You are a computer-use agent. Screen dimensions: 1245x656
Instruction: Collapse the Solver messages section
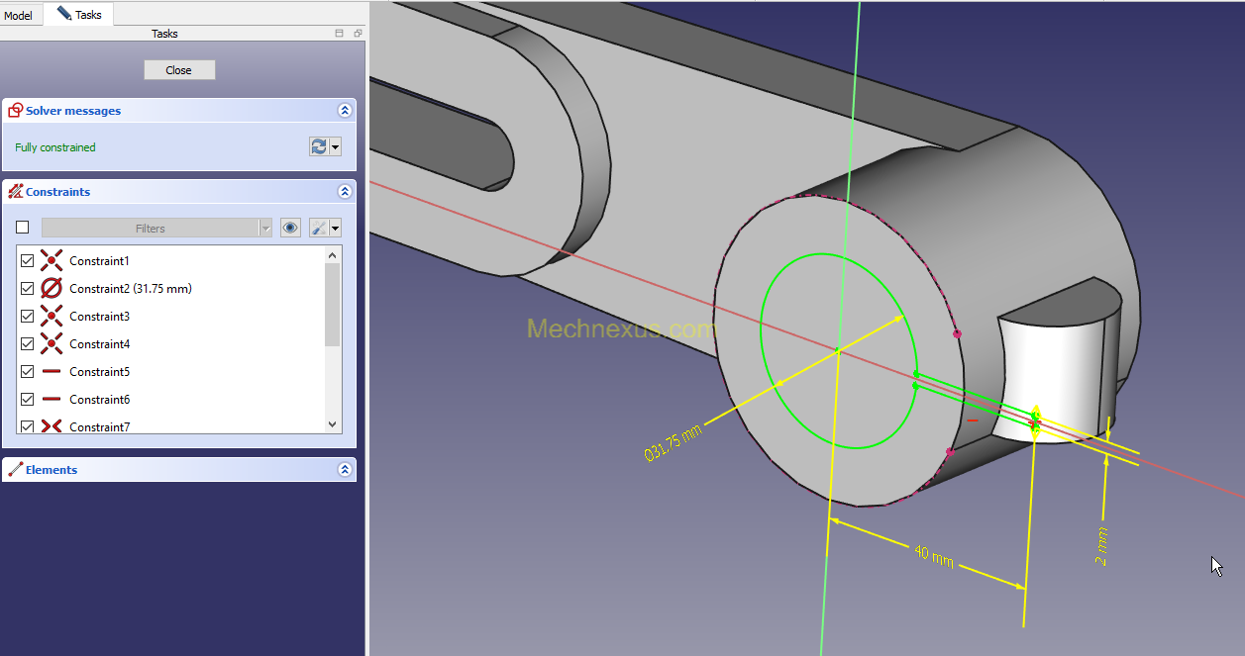(x=345, y=111)
